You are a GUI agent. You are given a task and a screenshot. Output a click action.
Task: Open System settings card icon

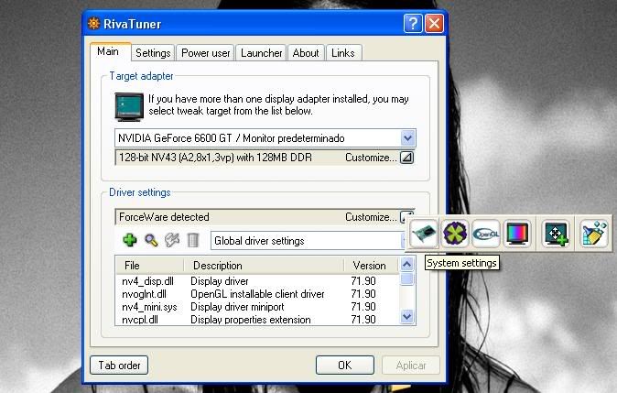click(424, 234)
